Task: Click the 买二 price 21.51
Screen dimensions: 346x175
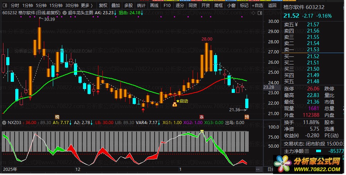Action: [313, 63]
